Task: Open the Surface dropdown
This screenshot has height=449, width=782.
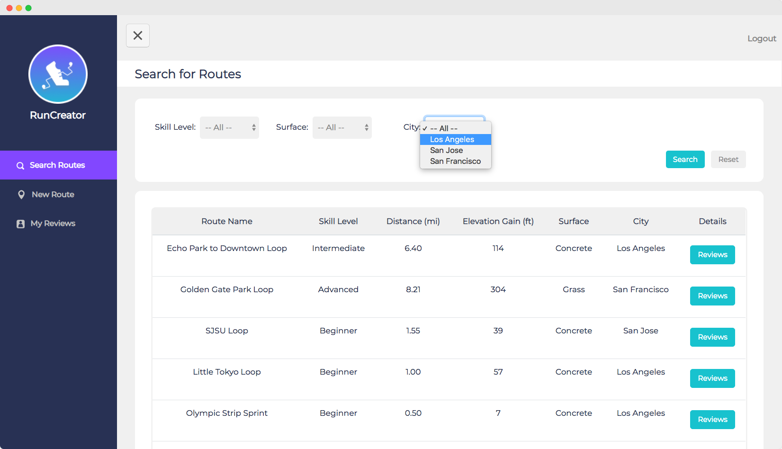Action: pyautogui.click(x=342, y=127)
